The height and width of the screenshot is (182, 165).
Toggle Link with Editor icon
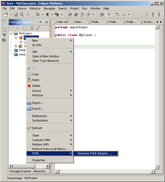[x=38, y=28]
